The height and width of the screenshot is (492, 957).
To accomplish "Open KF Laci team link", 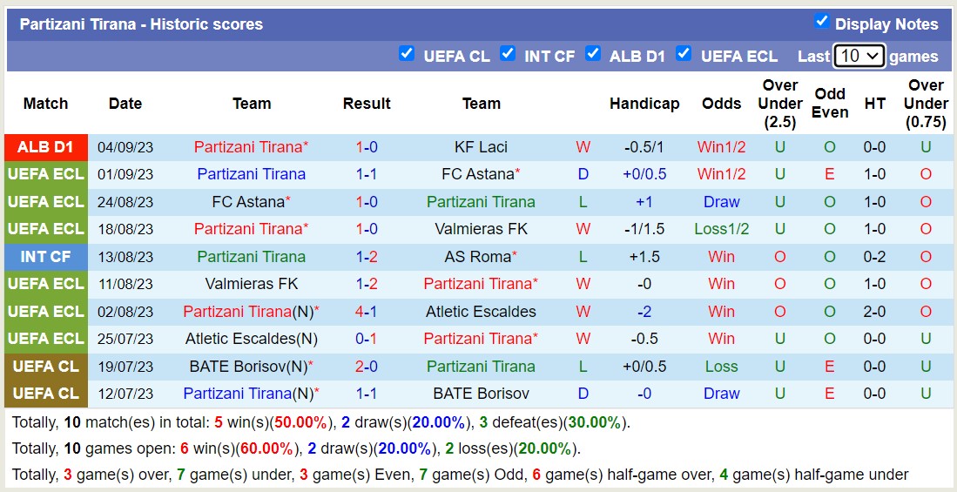I will pos(481,147).
